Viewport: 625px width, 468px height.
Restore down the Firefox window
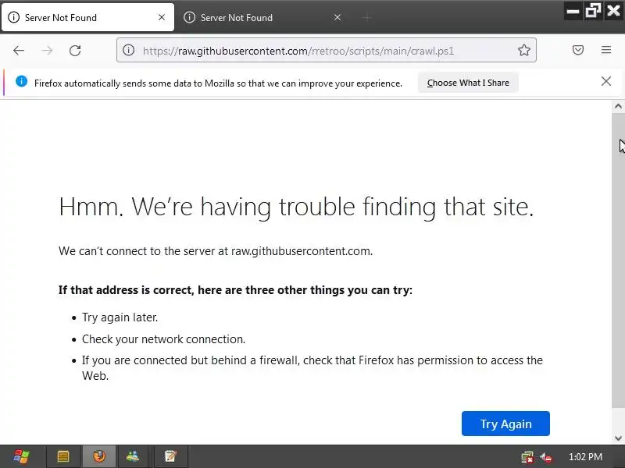click(593, 11)
